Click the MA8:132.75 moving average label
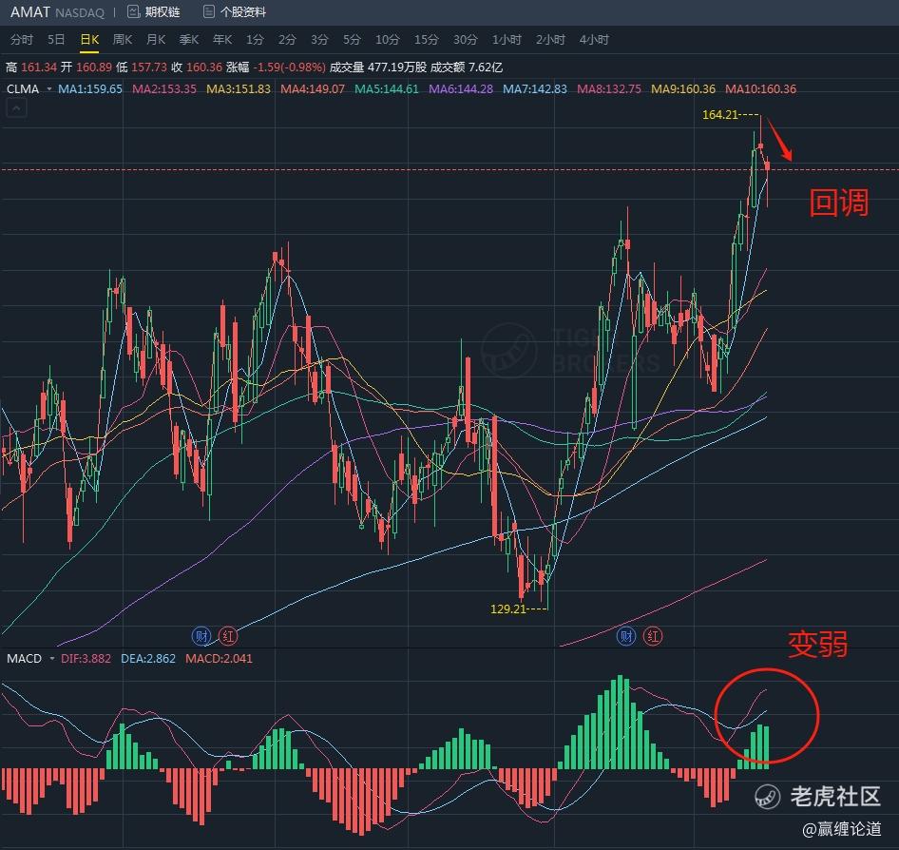This screenshot has width=899, height=850. tap(609, 89)
